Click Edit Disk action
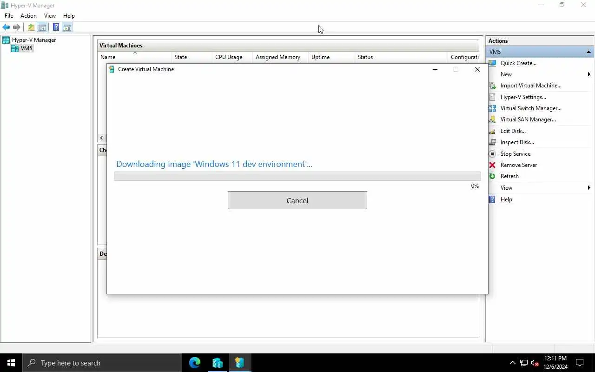 513,131
